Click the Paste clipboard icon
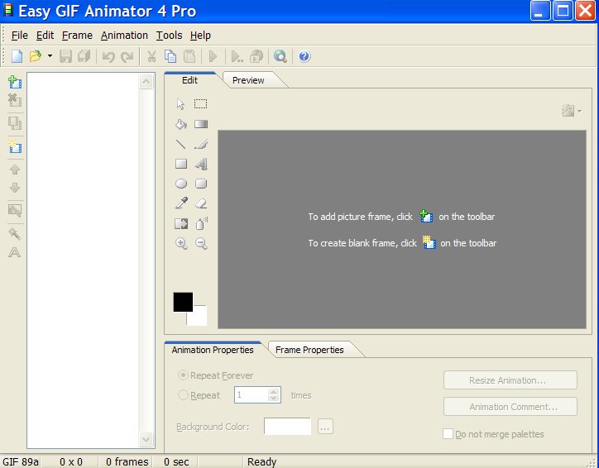This screenshot has width=599, height=468. click(x=189, y=56)
